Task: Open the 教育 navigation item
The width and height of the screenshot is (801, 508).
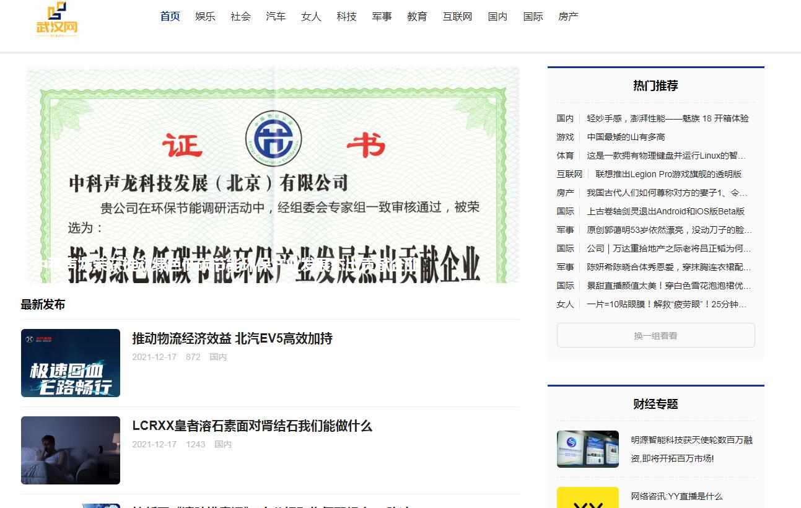Action: (x=417, y=17)
